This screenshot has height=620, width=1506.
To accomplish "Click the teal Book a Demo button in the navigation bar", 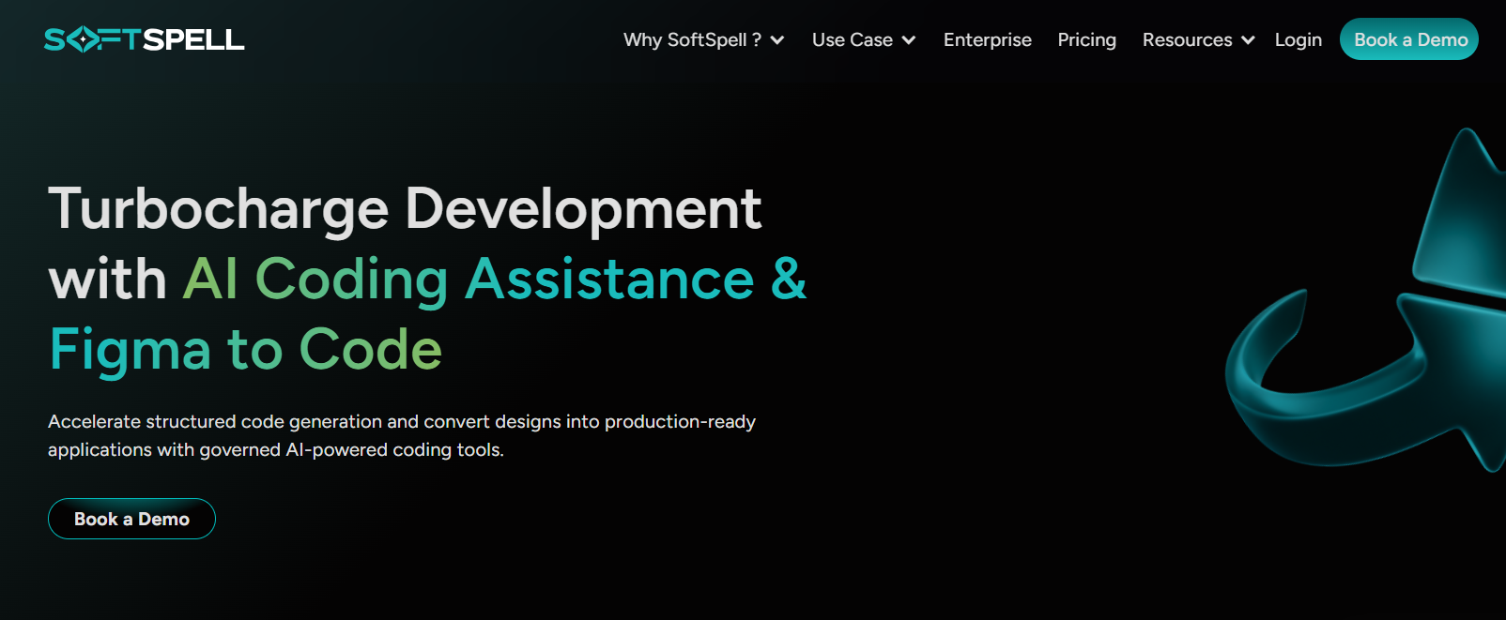I will pyautogui.click(x=1409, y=39).
